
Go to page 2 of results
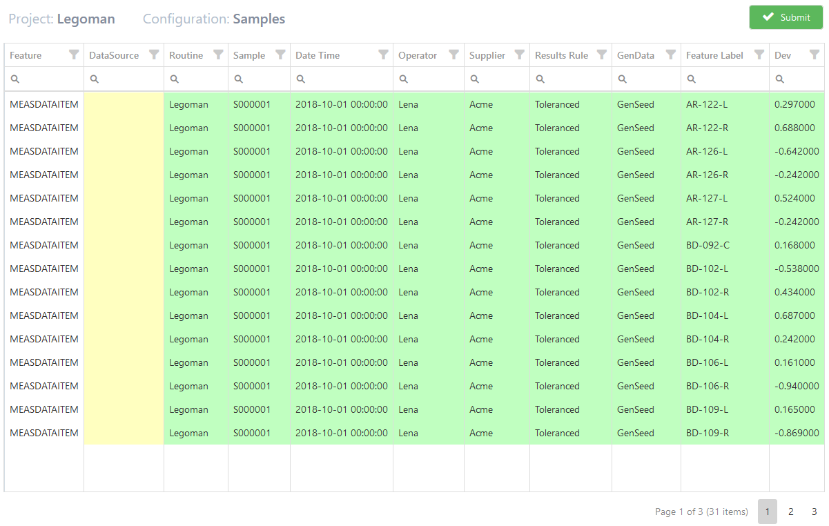tap(790, 512)
